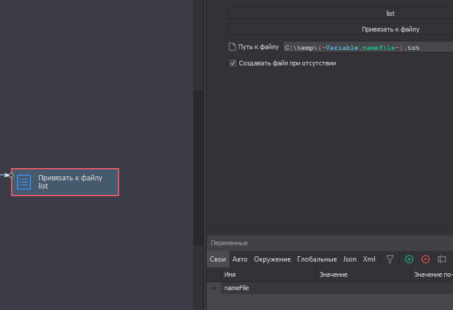Open the list selection combo box
Image resolution: width=453 pixels, height=310 pixels.
coord(340,13)
